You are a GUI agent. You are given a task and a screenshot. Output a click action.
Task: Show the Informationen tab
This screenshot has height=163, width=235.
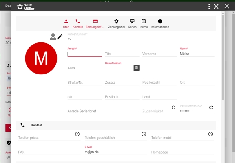point(160,24)
